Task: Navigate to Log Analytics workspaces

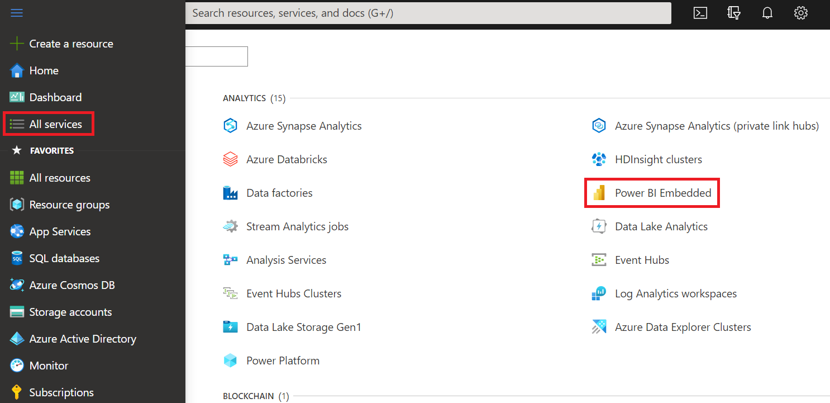Action: [x=675, y=293]
